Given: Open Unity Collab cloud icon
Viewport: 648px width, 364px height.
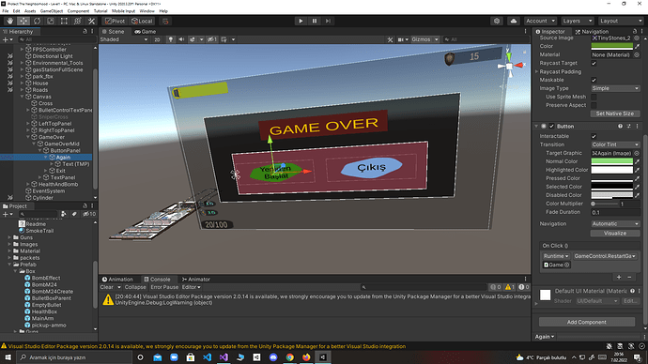Looking at the screenshot, I should coord(514,21).
